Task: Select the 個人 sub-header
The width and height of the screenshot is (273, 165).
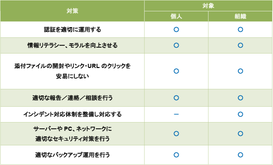Action: [x=176, y=16]
